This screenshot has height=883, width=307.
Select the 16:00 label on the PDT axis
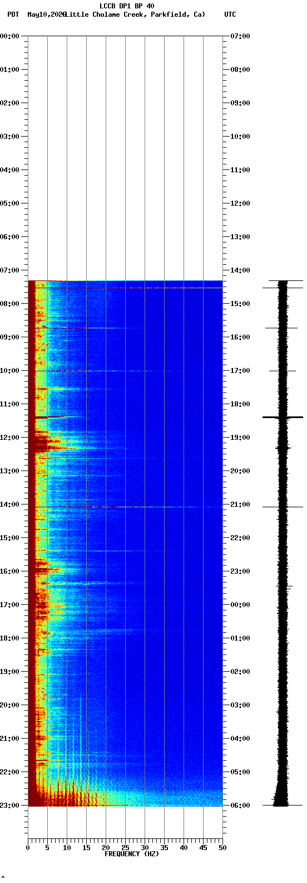coord(9,571)
